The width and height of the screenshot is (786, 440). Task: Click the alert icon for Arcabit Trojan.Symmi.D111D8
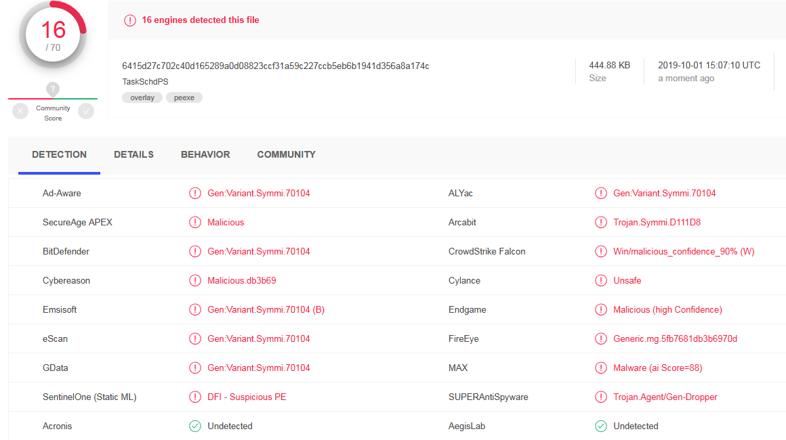coord(600,222)
